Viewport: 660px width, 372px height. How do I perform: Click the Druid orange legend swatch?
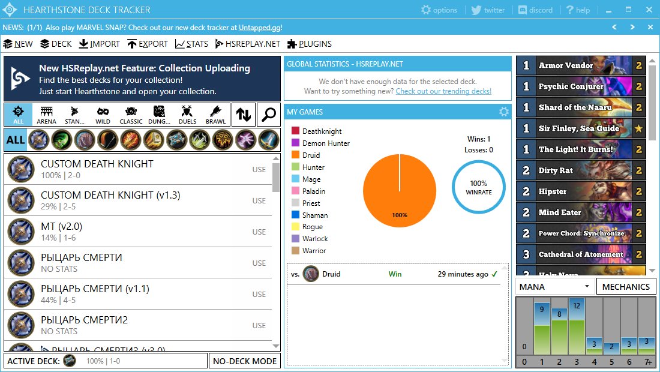coord(295,155)
